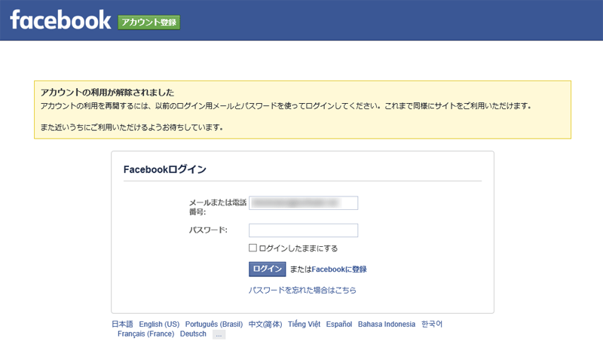This screenshot has height=347, width=603.
Task: Focus the パスワード input field
Action: point(304,230)
